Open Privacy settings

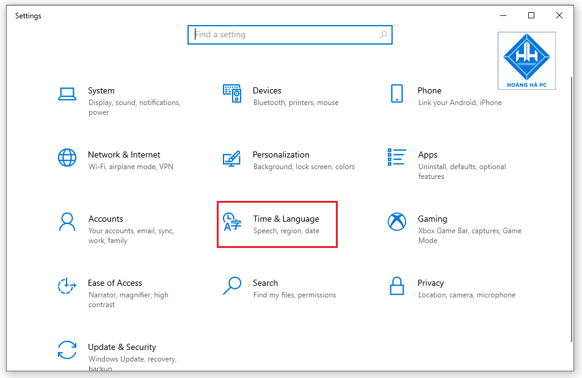coord(431,283)
